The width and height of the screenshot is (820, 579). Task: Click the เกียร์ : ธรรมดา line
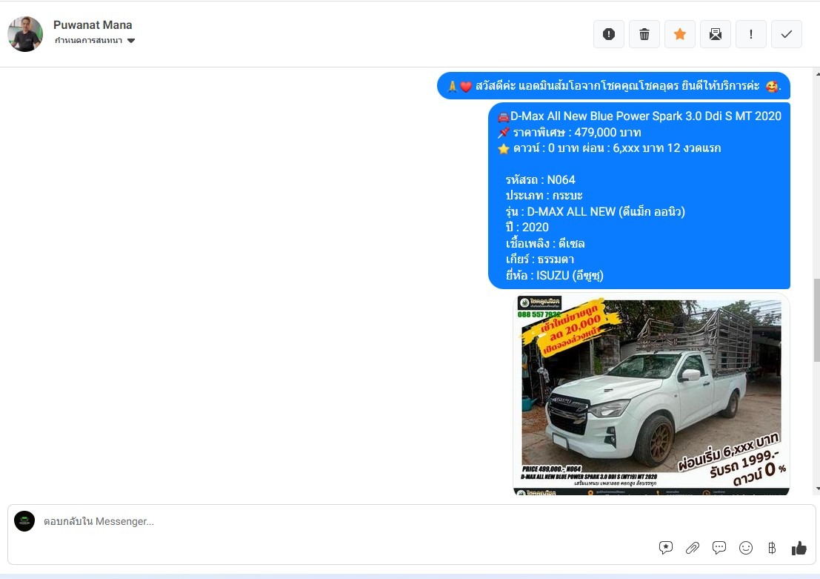(x=540, y=259)
